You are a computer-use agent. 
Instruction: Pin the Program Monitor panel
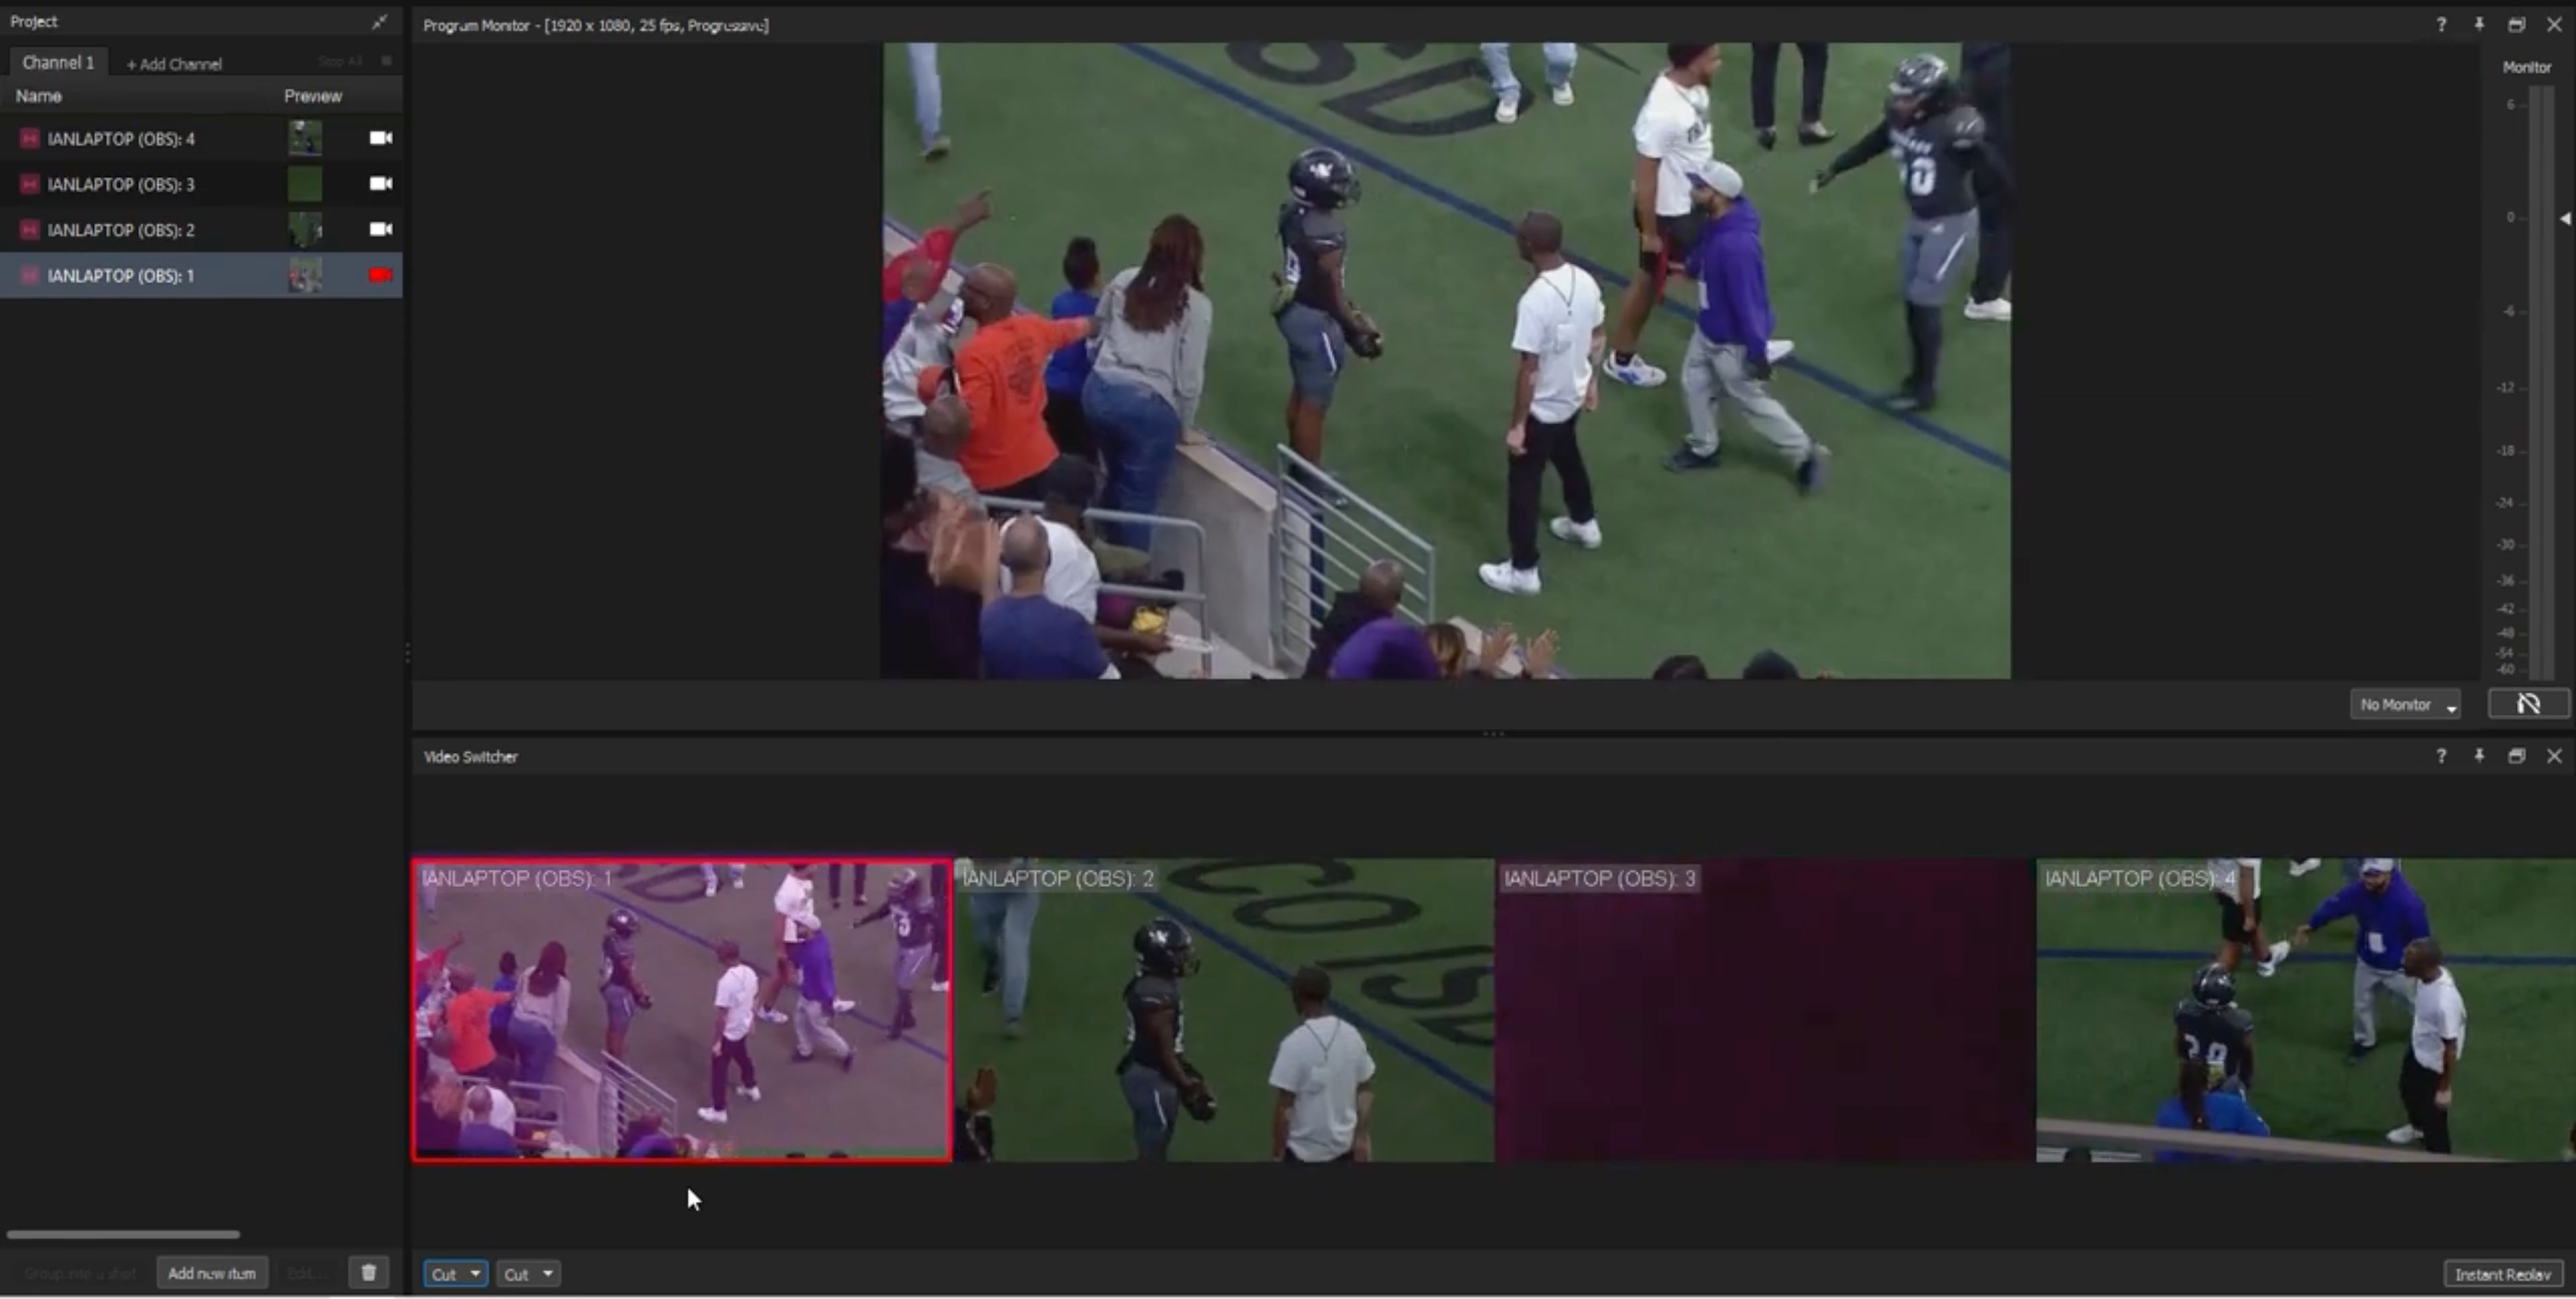click(x=2479, y=25)
